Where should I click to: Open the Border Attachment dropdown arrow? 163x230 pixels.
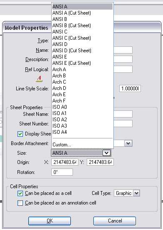coord(128,143)
